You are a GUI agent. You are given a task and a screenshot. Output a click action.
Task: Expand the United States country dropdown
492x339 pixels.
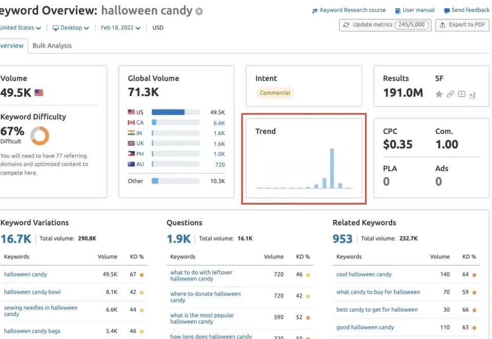[x=20, y=28]
